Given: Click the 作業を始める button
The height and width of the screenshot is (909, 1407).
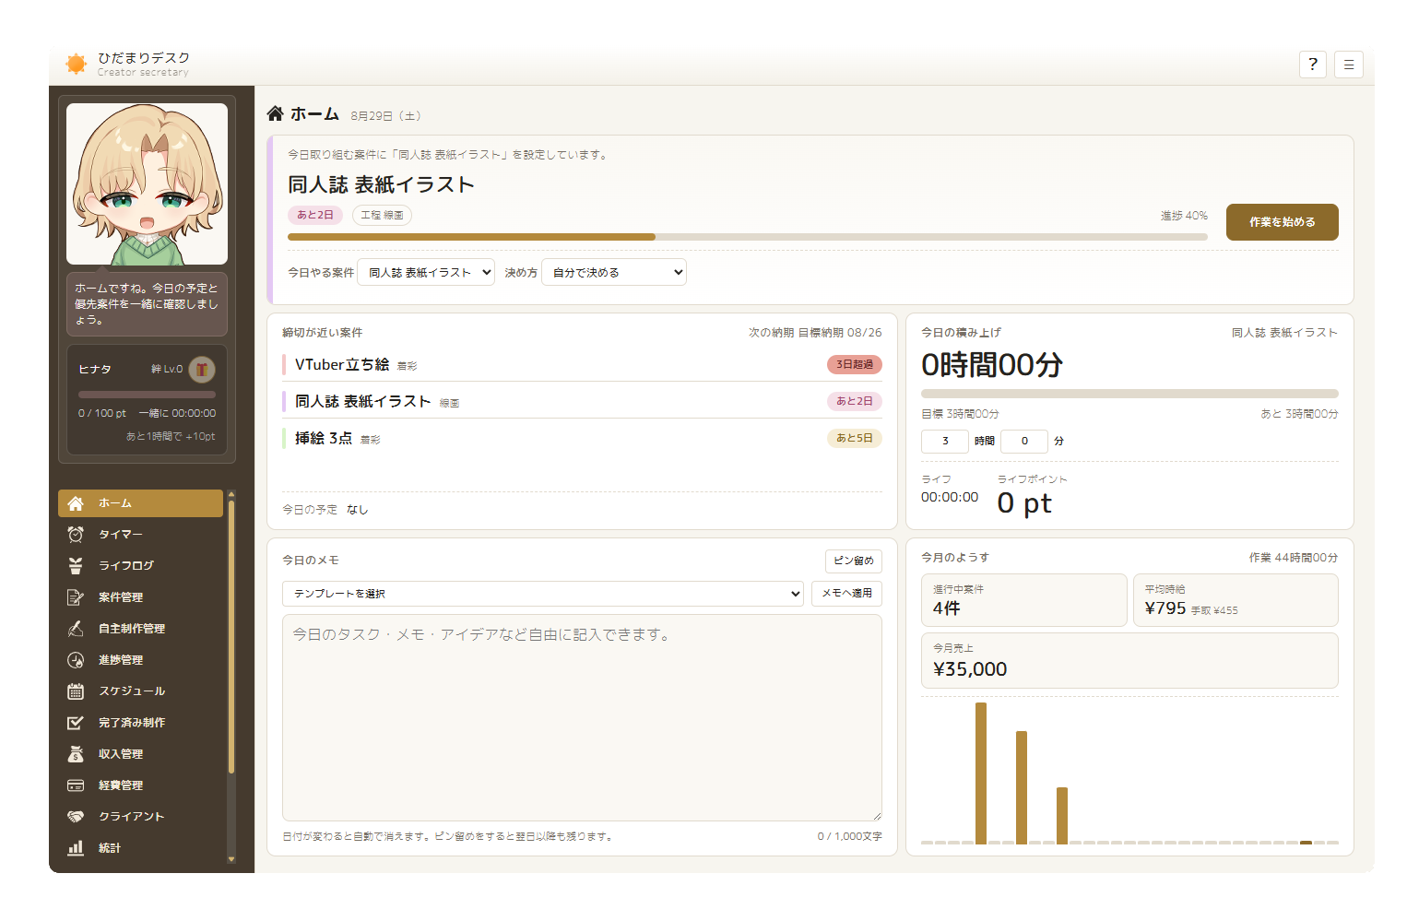Looking at the screenshot, I should point(1282,222).
